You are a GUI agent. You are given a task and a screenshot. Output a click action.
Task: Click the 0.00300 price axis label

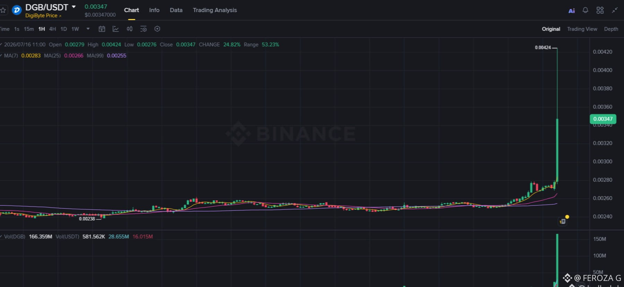[x=603, y=162]
